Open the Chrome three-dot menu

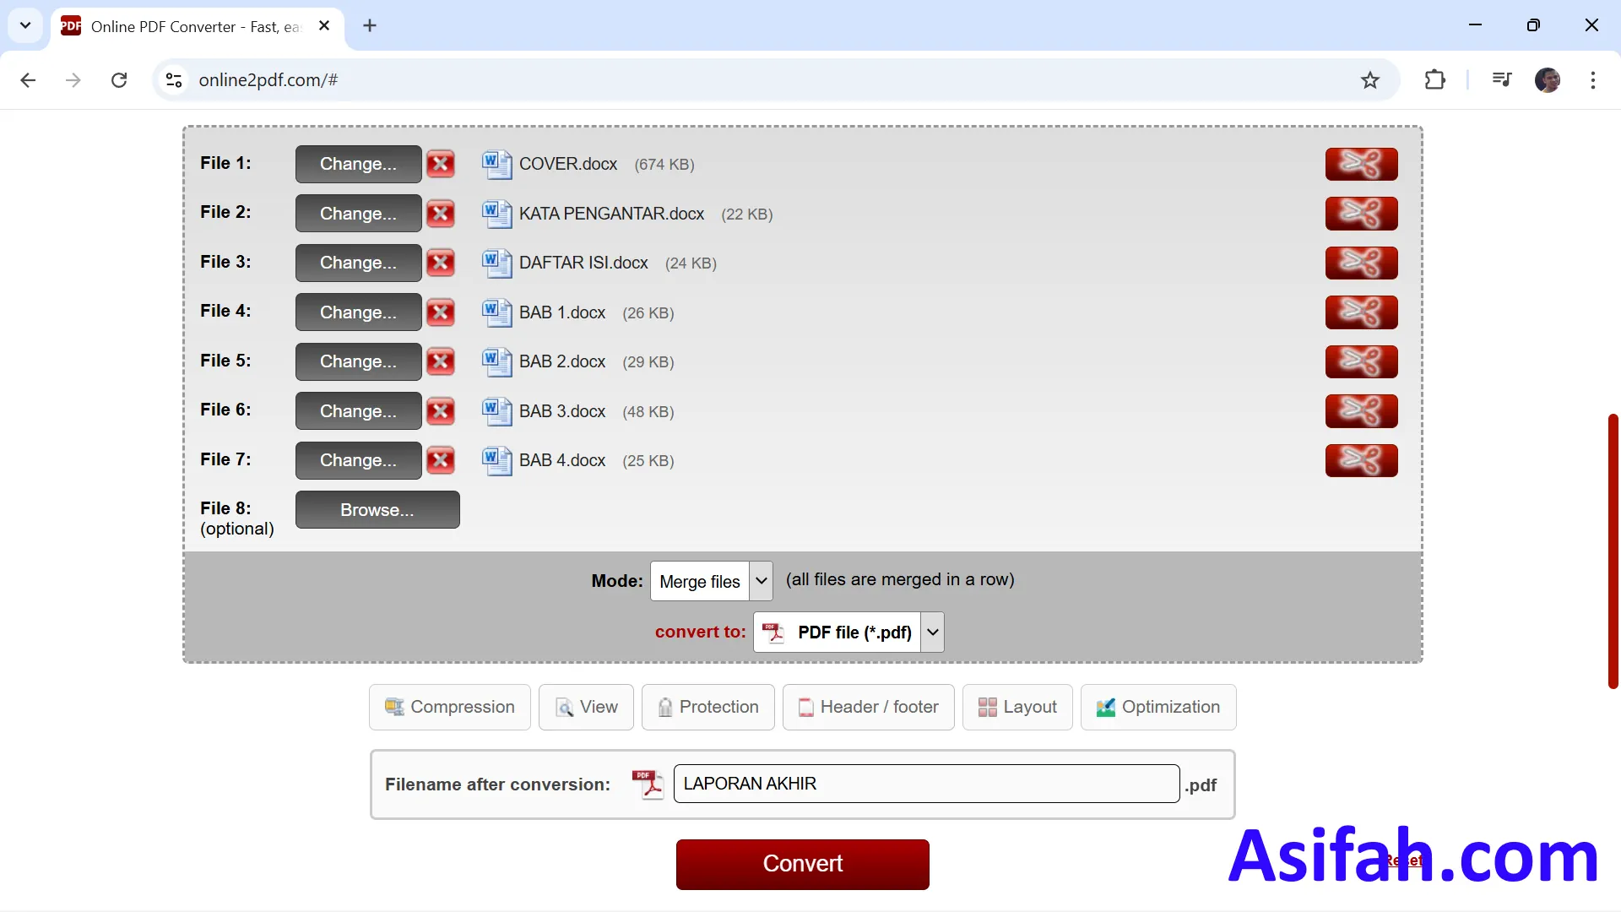click(1592, 80)
